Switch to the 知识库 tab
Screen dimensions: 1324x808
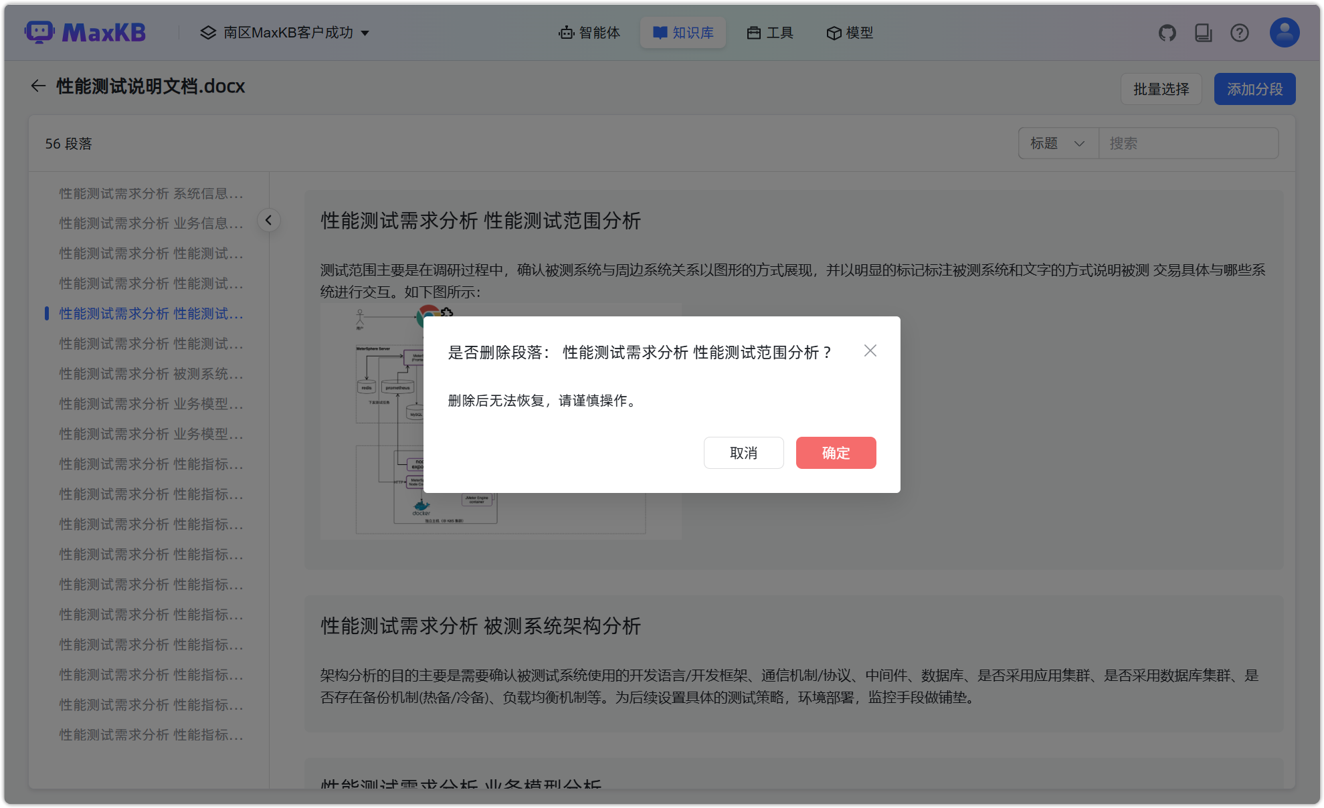(682, 32)
